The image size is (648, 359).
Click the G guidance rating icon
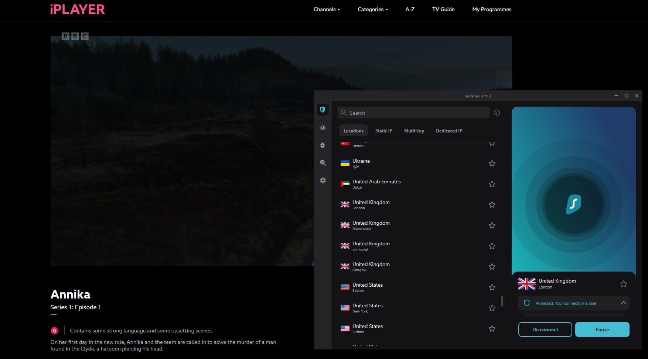click(54, 331)
